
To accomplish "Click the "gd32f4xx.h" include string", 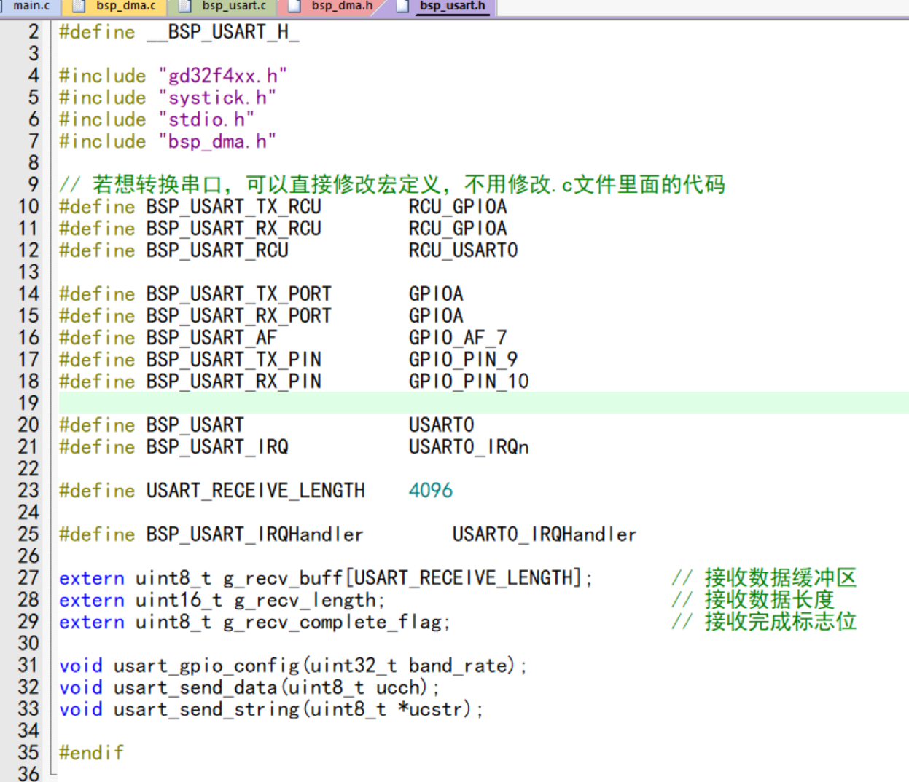I will [x=222, y=76].
